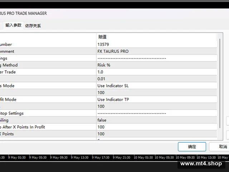
Task: Select the 'er Trade' parameter name cell
Action: pos(48,72)
